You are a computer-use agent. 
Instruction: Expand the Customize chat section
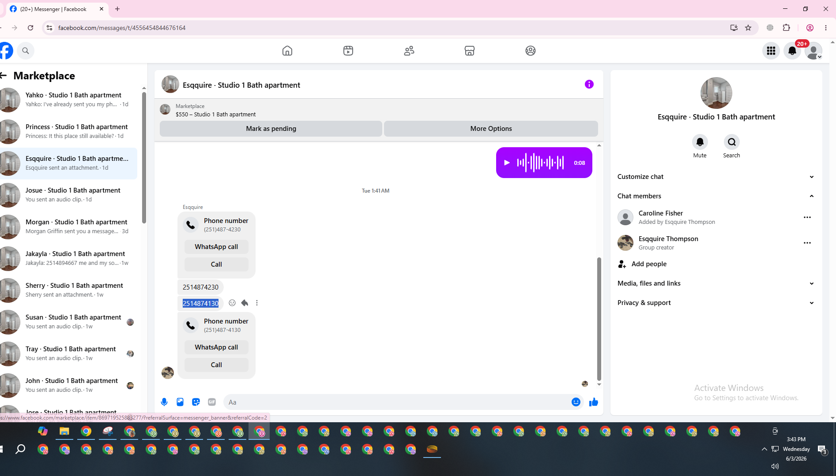pyautogui.click(x=715, y=177)
